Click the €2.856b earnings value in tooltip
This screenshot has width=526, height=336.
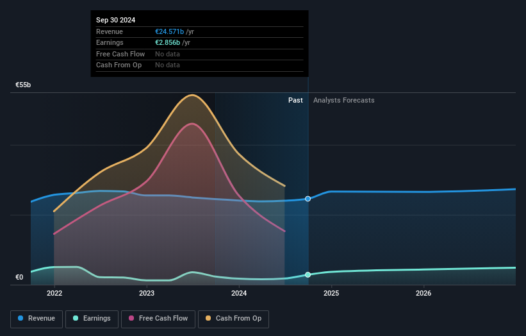[x=167, y=42]
